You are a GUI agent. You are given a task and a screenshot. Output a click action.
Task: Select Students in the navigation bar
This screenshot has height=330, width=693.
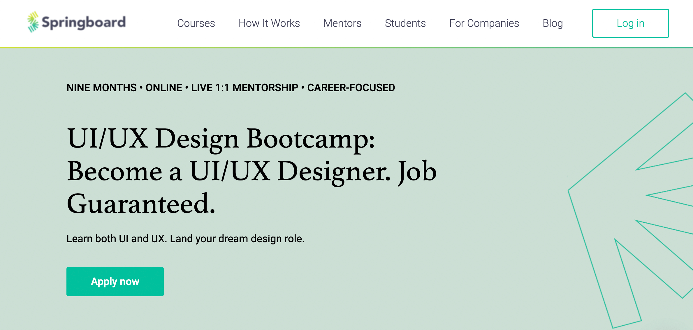405,23
